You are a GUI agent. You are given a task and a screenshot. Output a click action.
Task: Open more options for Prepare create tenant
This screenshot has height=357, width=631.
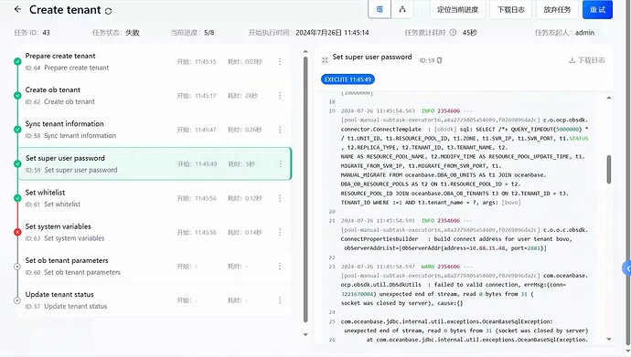click(x=280, y=62)
